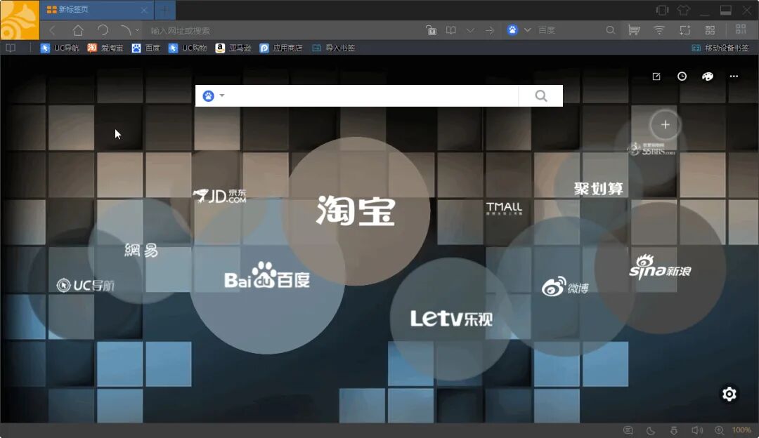The width and height of the screenshot is (759, 438).
Task: Open the Wi-Fi sharing toolbar icon
Action: pos(659,30)
